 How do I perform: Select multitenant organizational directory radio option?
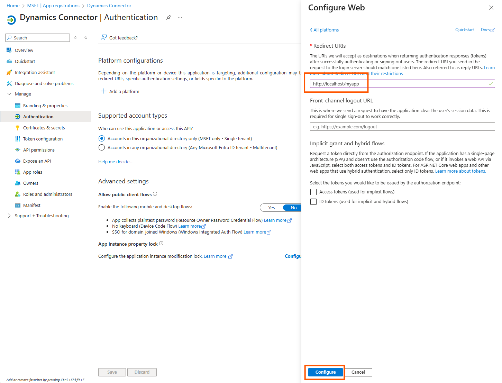pos(102,148)
